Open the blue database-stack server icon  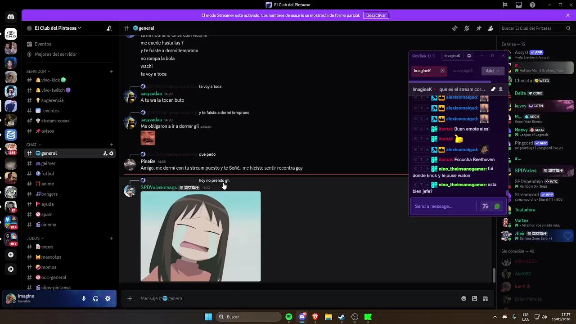pyautogui.click(x=11, y=135)
